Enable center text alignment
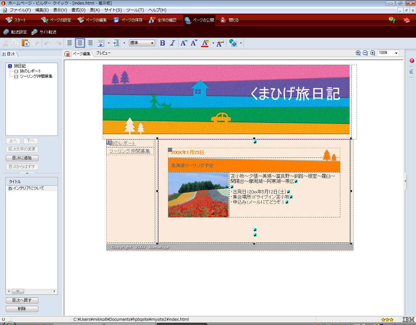The height and width of the screenshot is (325, 416). coord(80,43)
